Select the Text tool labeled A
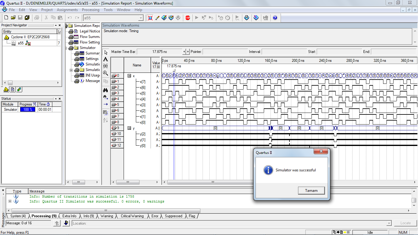This screenshot has height=235, width=418. point(106,59)
